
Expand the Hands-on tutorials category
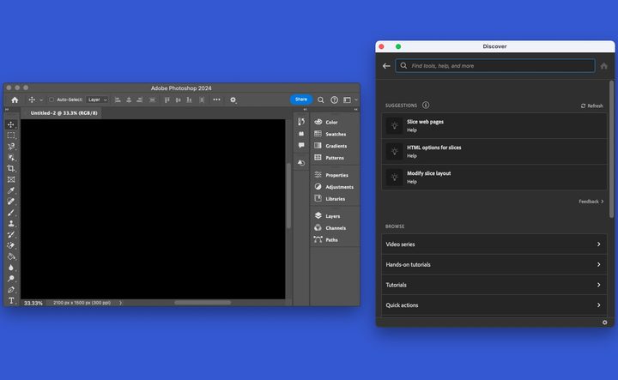click(x=494, y=264)
